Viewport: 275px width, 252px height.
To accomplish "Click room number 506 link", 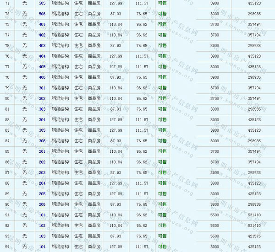I will (42, 14).
